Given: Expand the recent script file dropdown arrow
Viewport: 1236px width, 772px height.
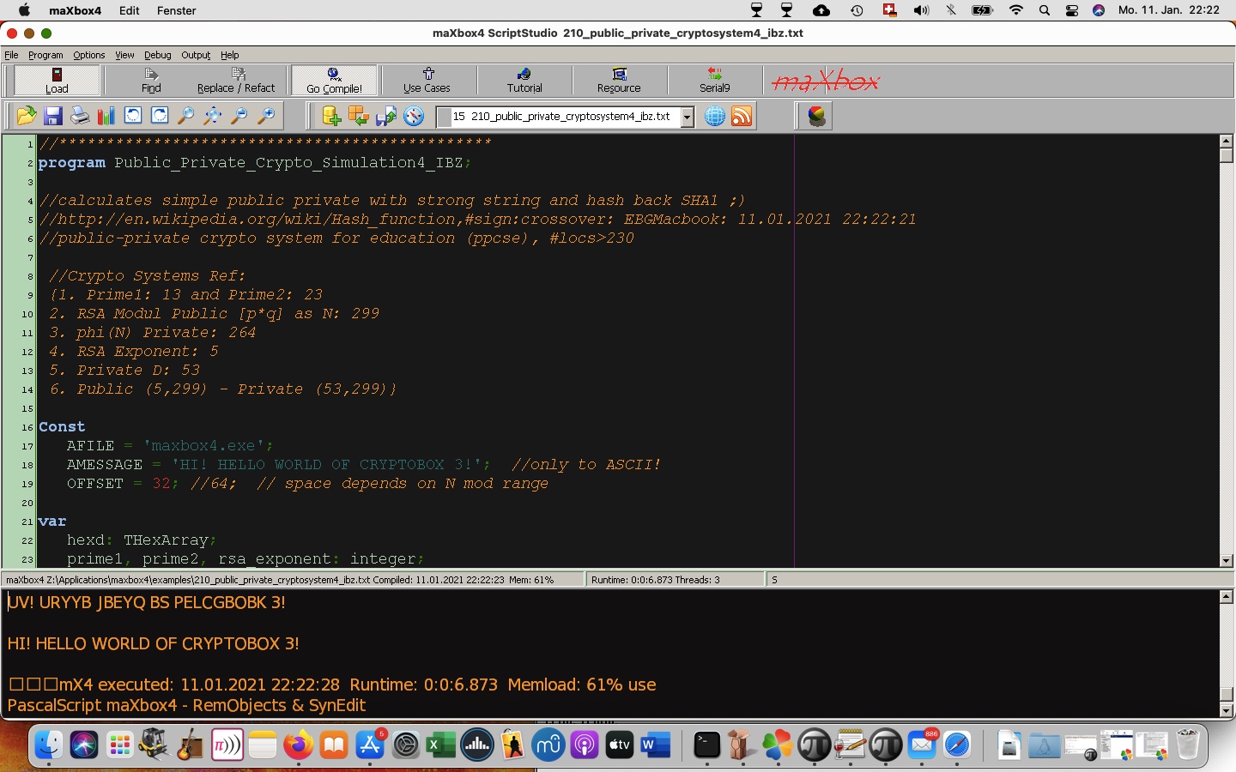Looking at the screenshot, I should click(x=688, y=117).
